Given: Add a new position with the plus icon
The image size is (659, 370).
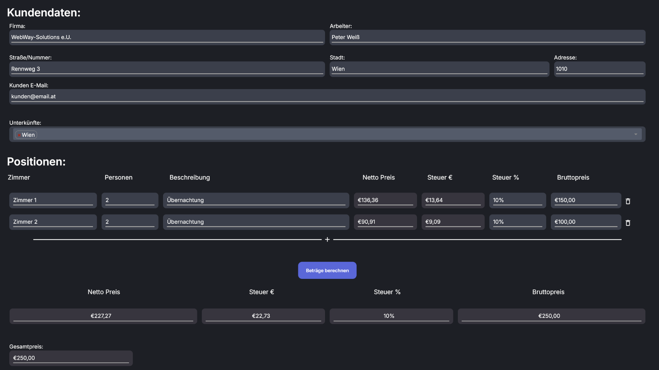Looking at the screenshot, I should click(327, 239).
